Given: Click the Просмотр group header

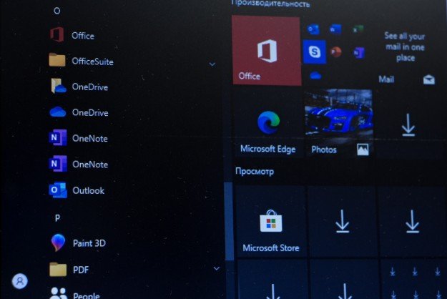Looking at the screenshot, I should [255, 172].
